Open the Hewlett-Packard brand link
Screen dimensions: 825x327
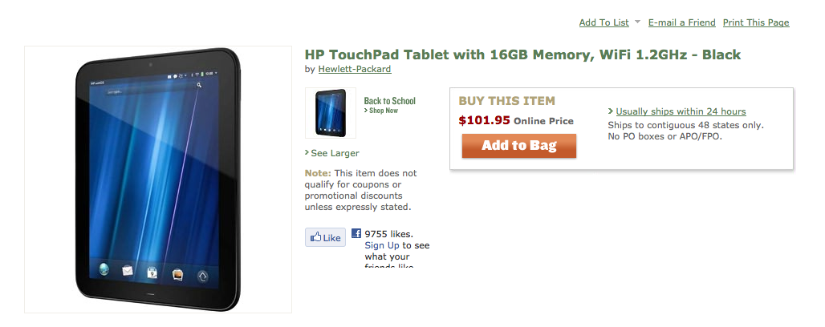click(355, 69)
